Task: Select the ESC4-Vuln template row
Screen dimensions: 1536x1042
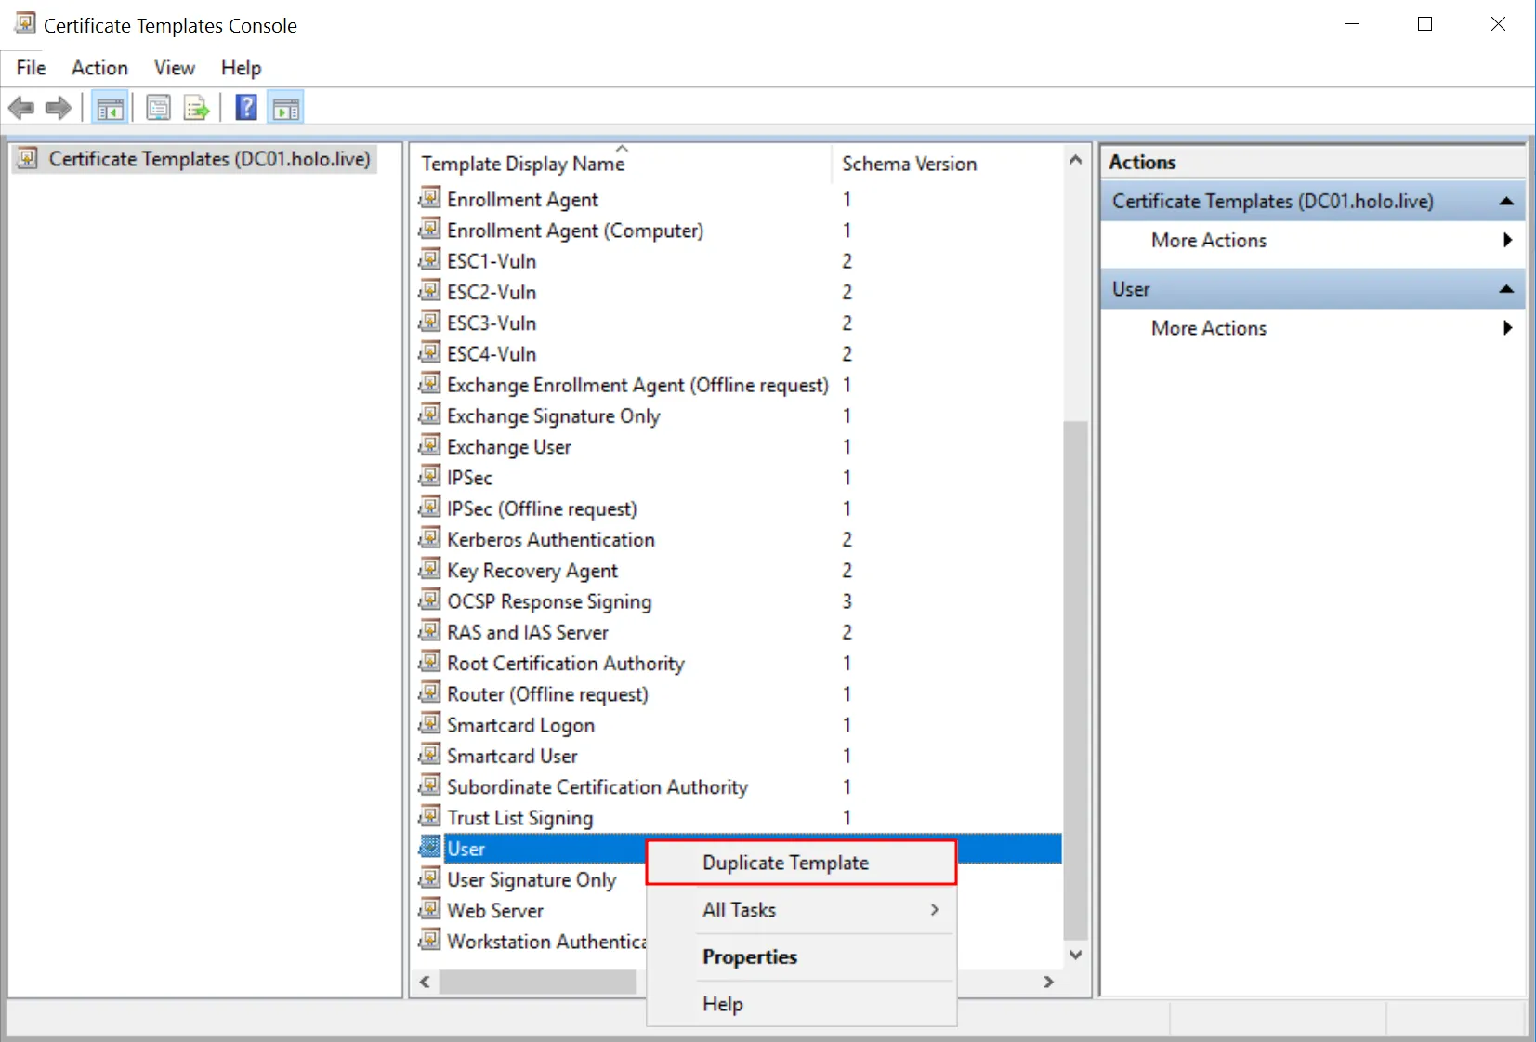Action: point(739,354)
